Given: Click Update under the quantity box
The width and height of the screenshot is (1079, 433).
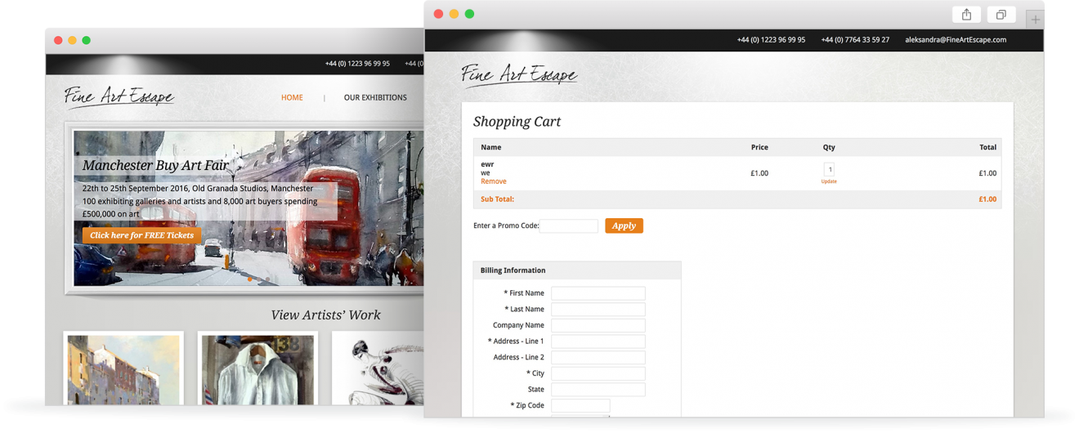Looking at the screenshot, I should [x=829, y=181].
